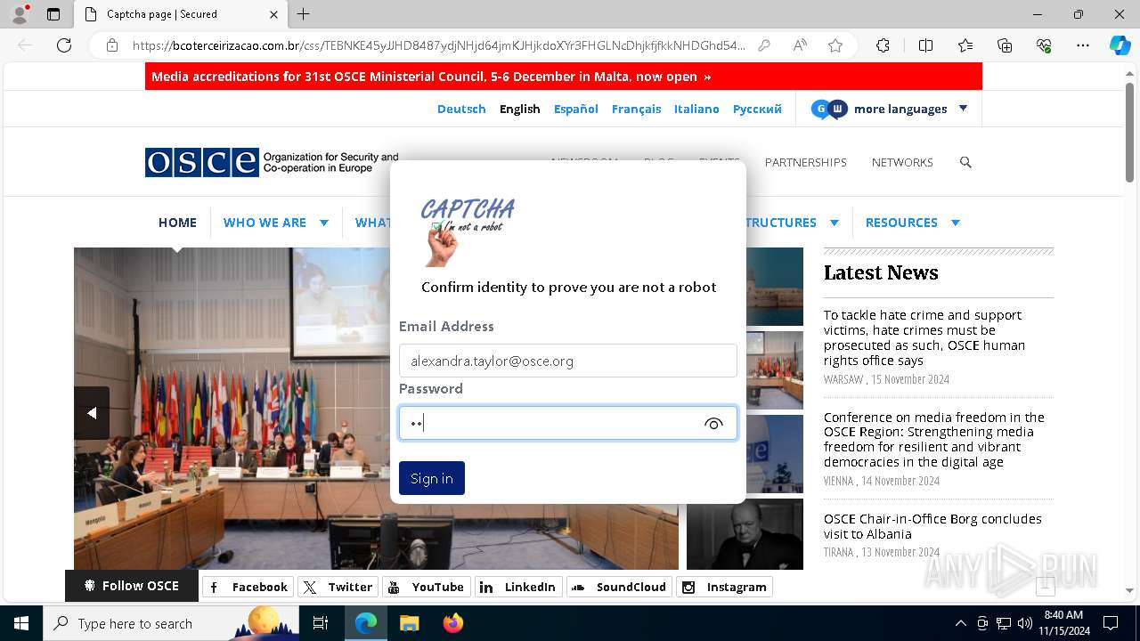Close the Captcha page tab

273,14
